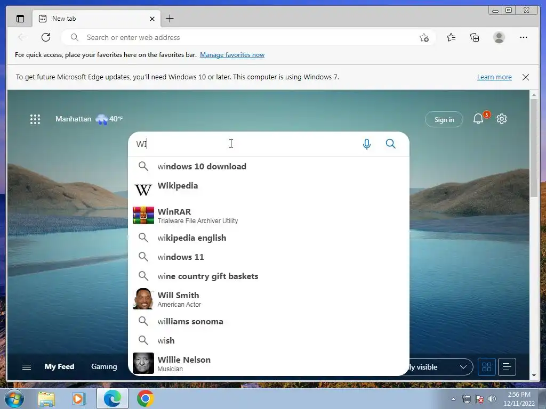This screenshot has width=546, height=409.
Task: Open the Favorites list icon
Action: coord(451,37)
